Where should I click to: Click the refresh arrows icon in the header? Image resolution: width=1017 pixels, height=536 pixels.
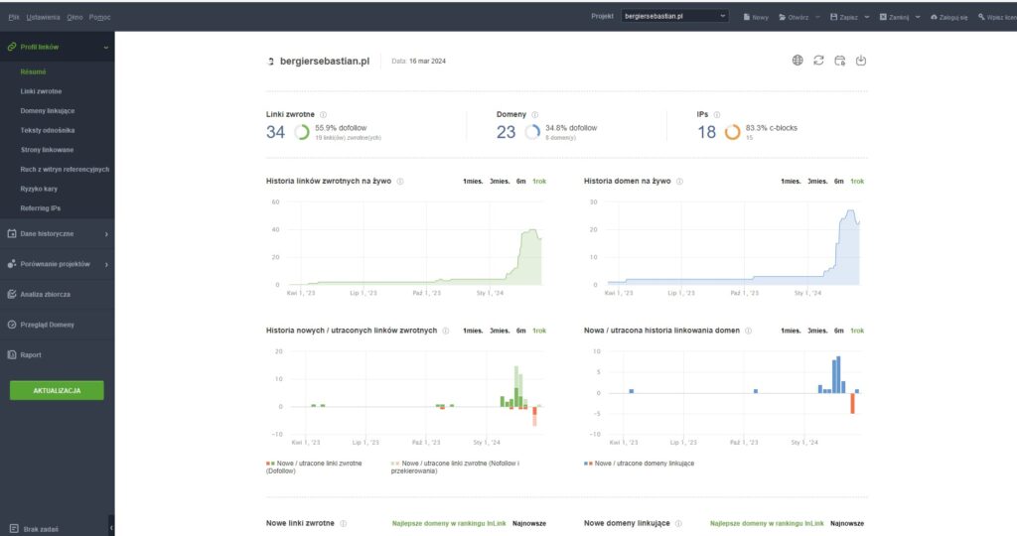tap(818, 61)
